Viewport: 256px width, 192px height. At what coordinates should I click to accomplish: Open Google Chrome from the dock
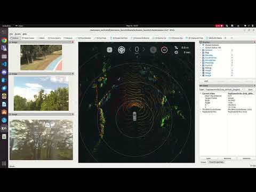click(x=4, y=41)
